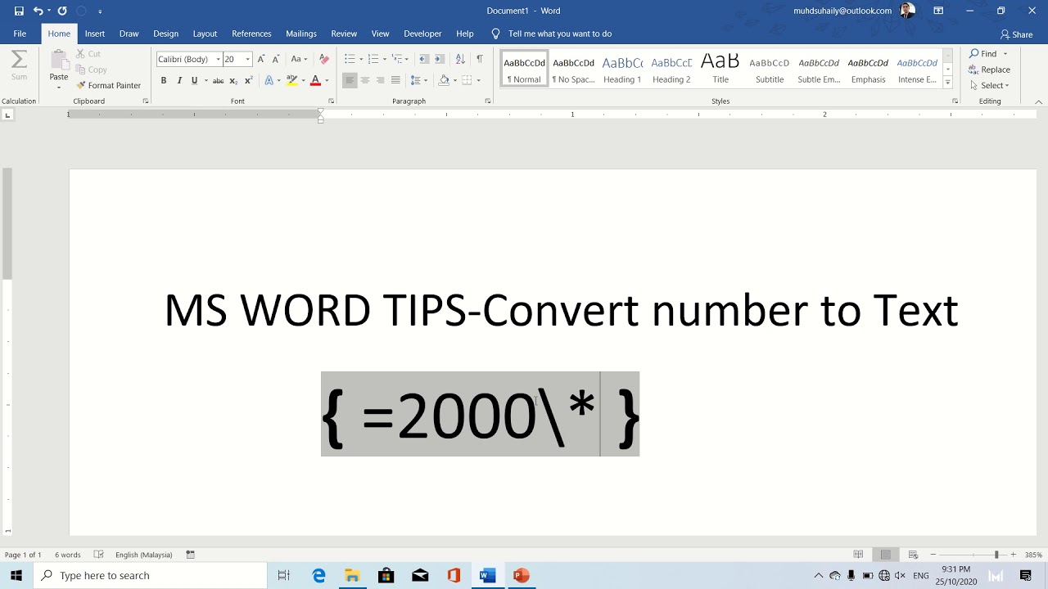Center-align the paragraph
This screenshot has width=1048, height=589.
tap(365, 80)
